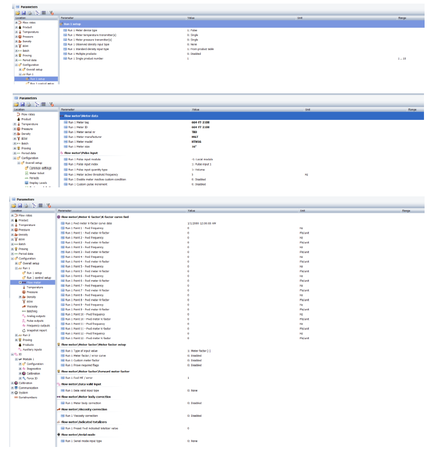Click Location header in the Meter data panel
This screenshot has height=453, width=427.
pos(19,110)
